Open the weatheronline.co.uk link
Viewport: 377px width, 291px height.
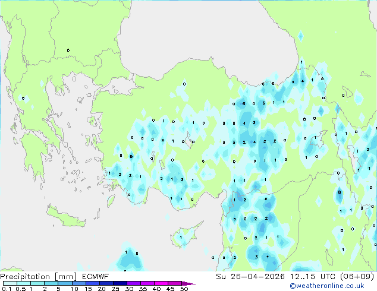point(327,286)
